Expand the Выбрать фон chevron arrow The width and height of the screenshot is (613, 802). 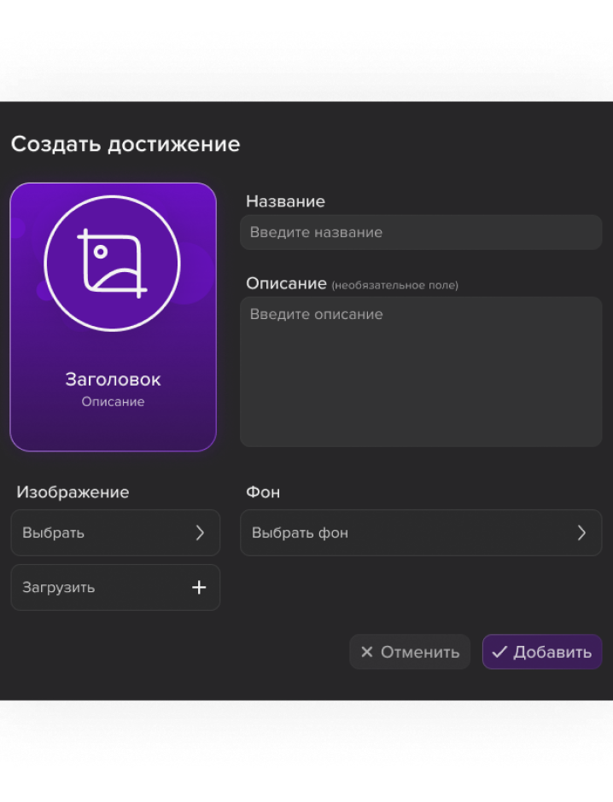[581, 533]
